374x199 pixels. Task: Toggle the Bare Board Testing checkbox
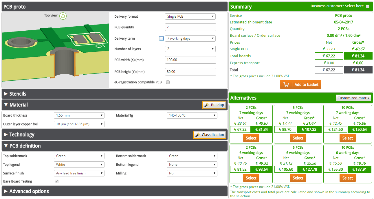56,181
